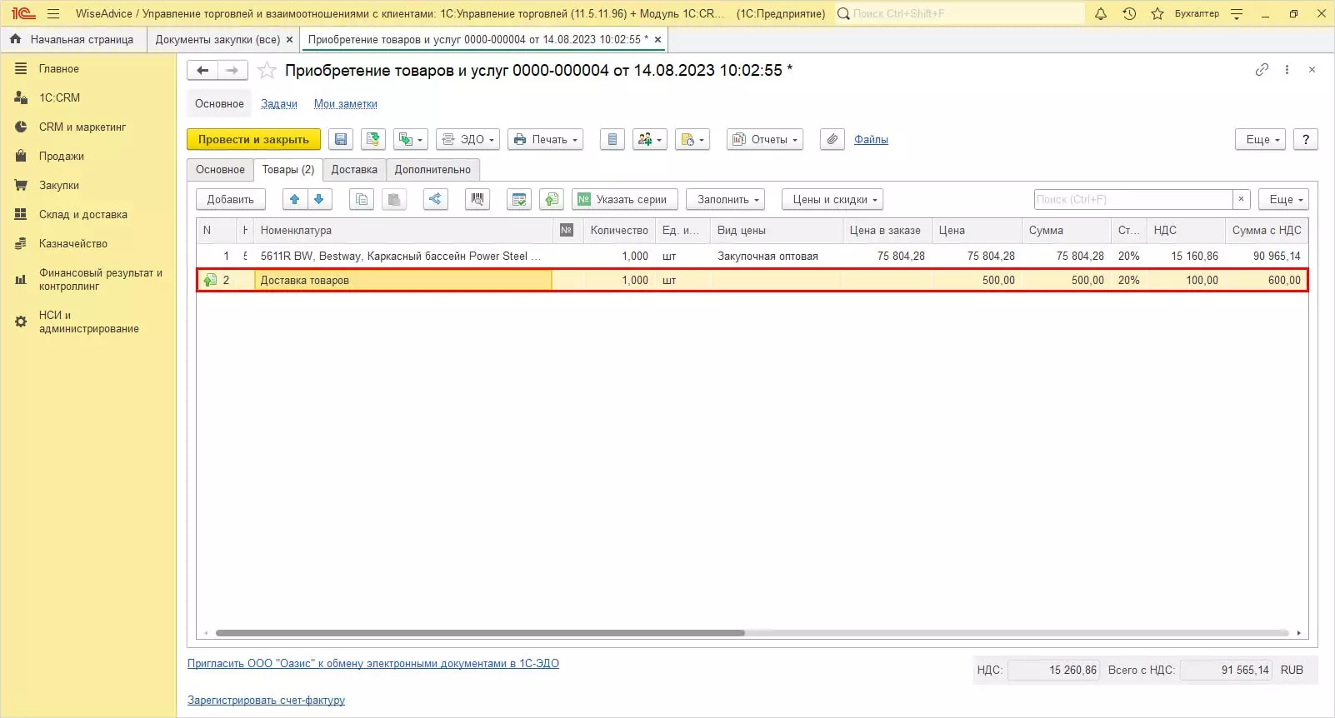Open the Доставка tab

pos(354,169)
